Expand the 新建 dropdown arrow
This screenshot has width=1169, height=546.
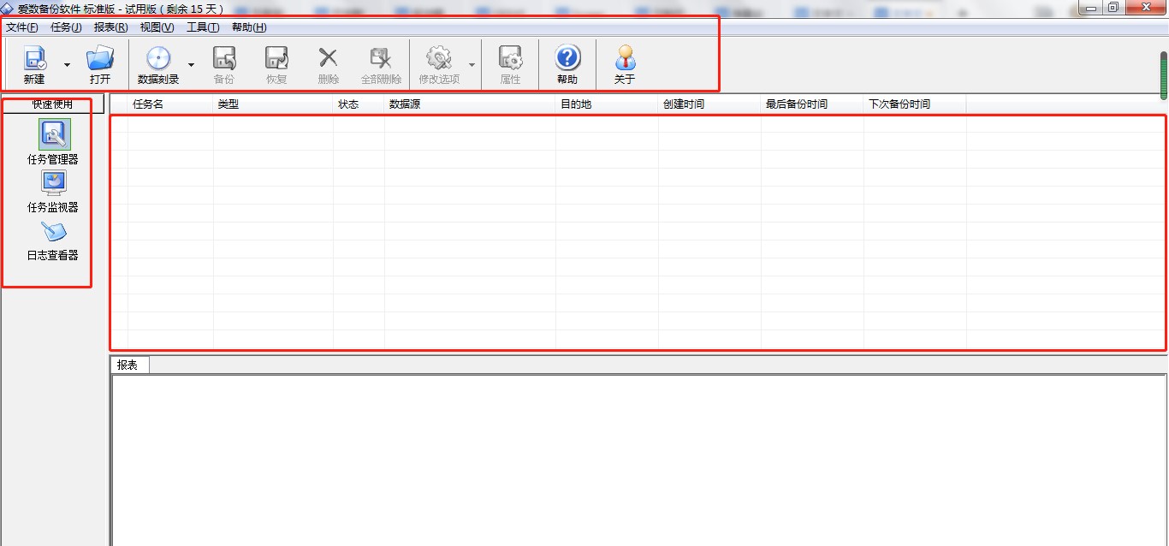pyautogui.click(x=67, y=65)
